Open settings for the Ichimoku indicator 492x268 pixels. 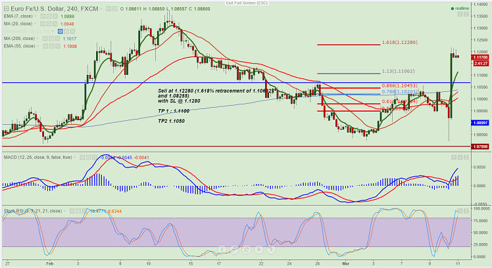click(66, 32)
